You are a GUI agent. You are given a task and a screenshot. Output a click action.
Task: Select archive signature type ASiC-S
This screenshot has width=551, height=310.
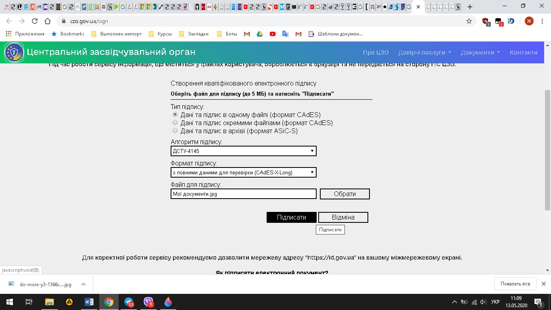point(175,131)
